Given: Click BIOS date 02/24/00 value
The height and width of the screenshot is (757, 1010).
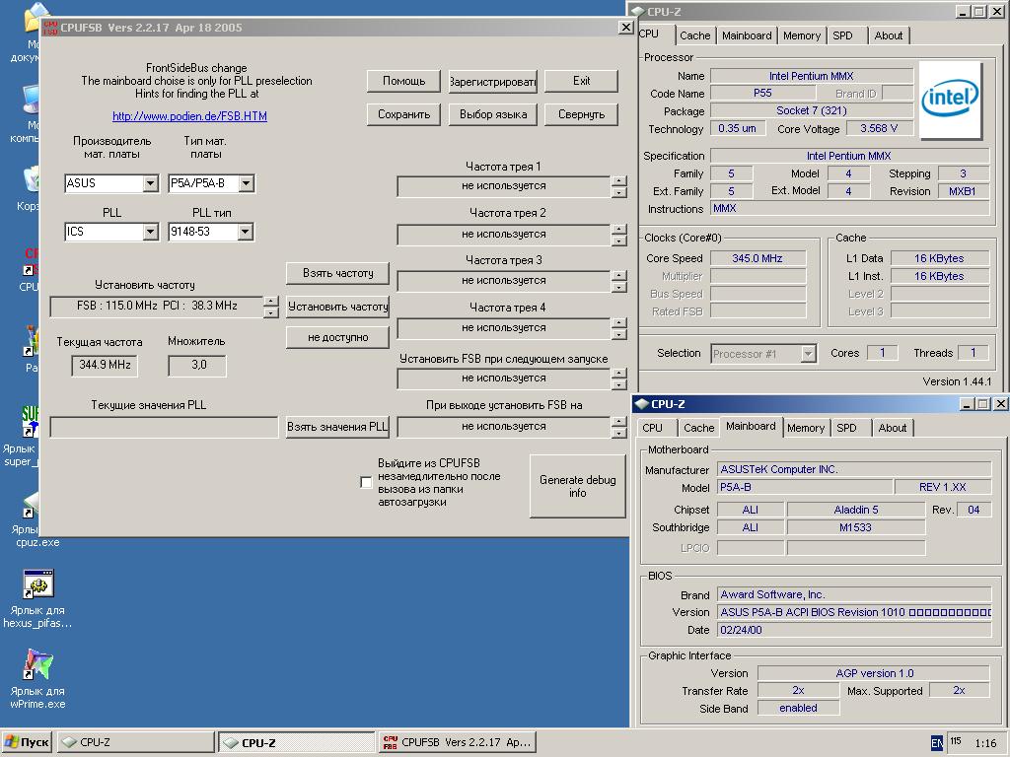Looking at the screenshot, I should (x=855, y=630).
